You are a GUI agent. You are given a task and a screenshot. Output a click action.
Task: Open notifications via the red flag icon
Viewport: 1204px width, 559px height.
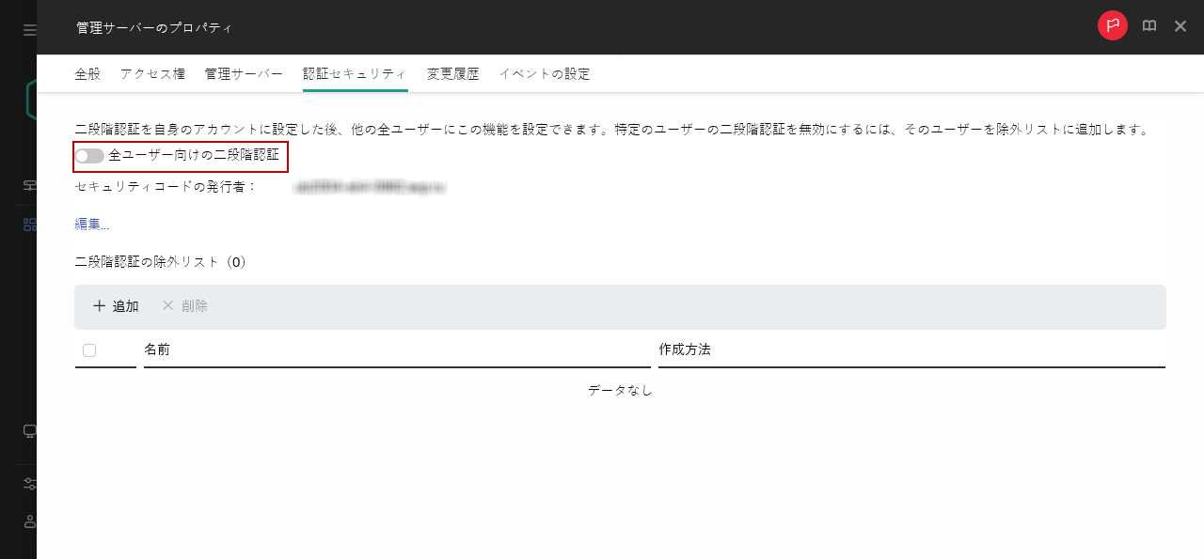click(x=1112, y=25)
